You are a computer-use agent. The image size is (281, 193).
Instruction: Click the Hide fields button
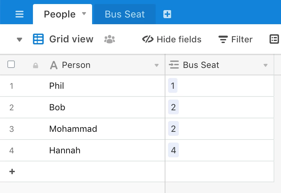[x=172, y=39]
